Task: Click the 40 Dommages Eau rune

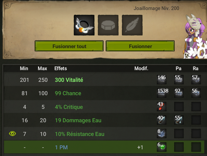Action: 162,120
